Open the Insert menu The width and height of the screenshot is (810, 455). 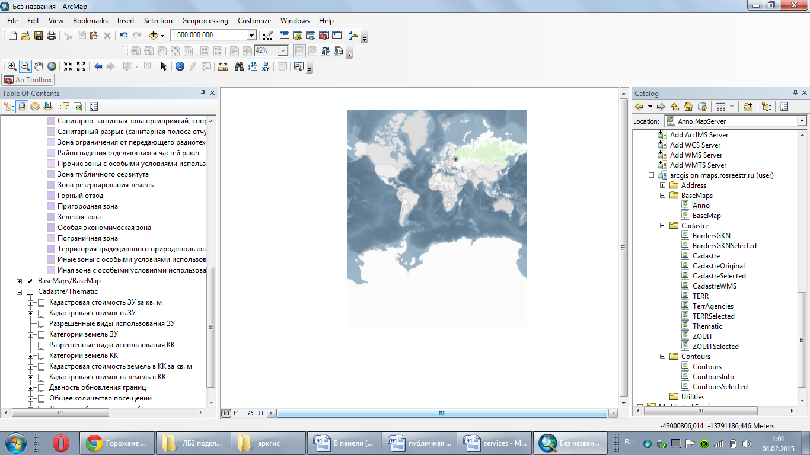(126, 20)
